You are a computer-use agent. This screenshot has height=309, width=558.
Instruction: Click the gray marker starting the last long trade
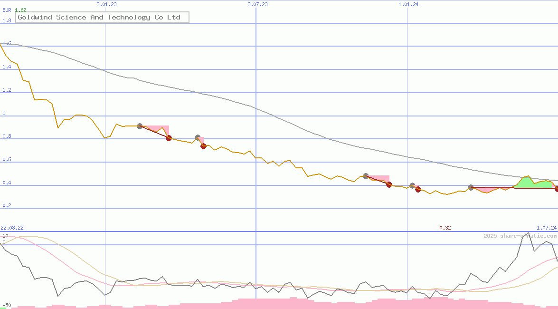pos(471,187)
